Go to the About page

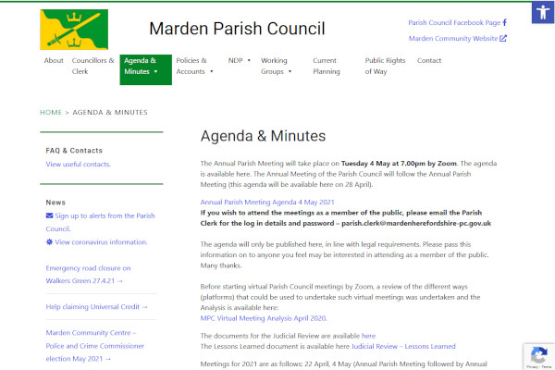tap(54, 60)
